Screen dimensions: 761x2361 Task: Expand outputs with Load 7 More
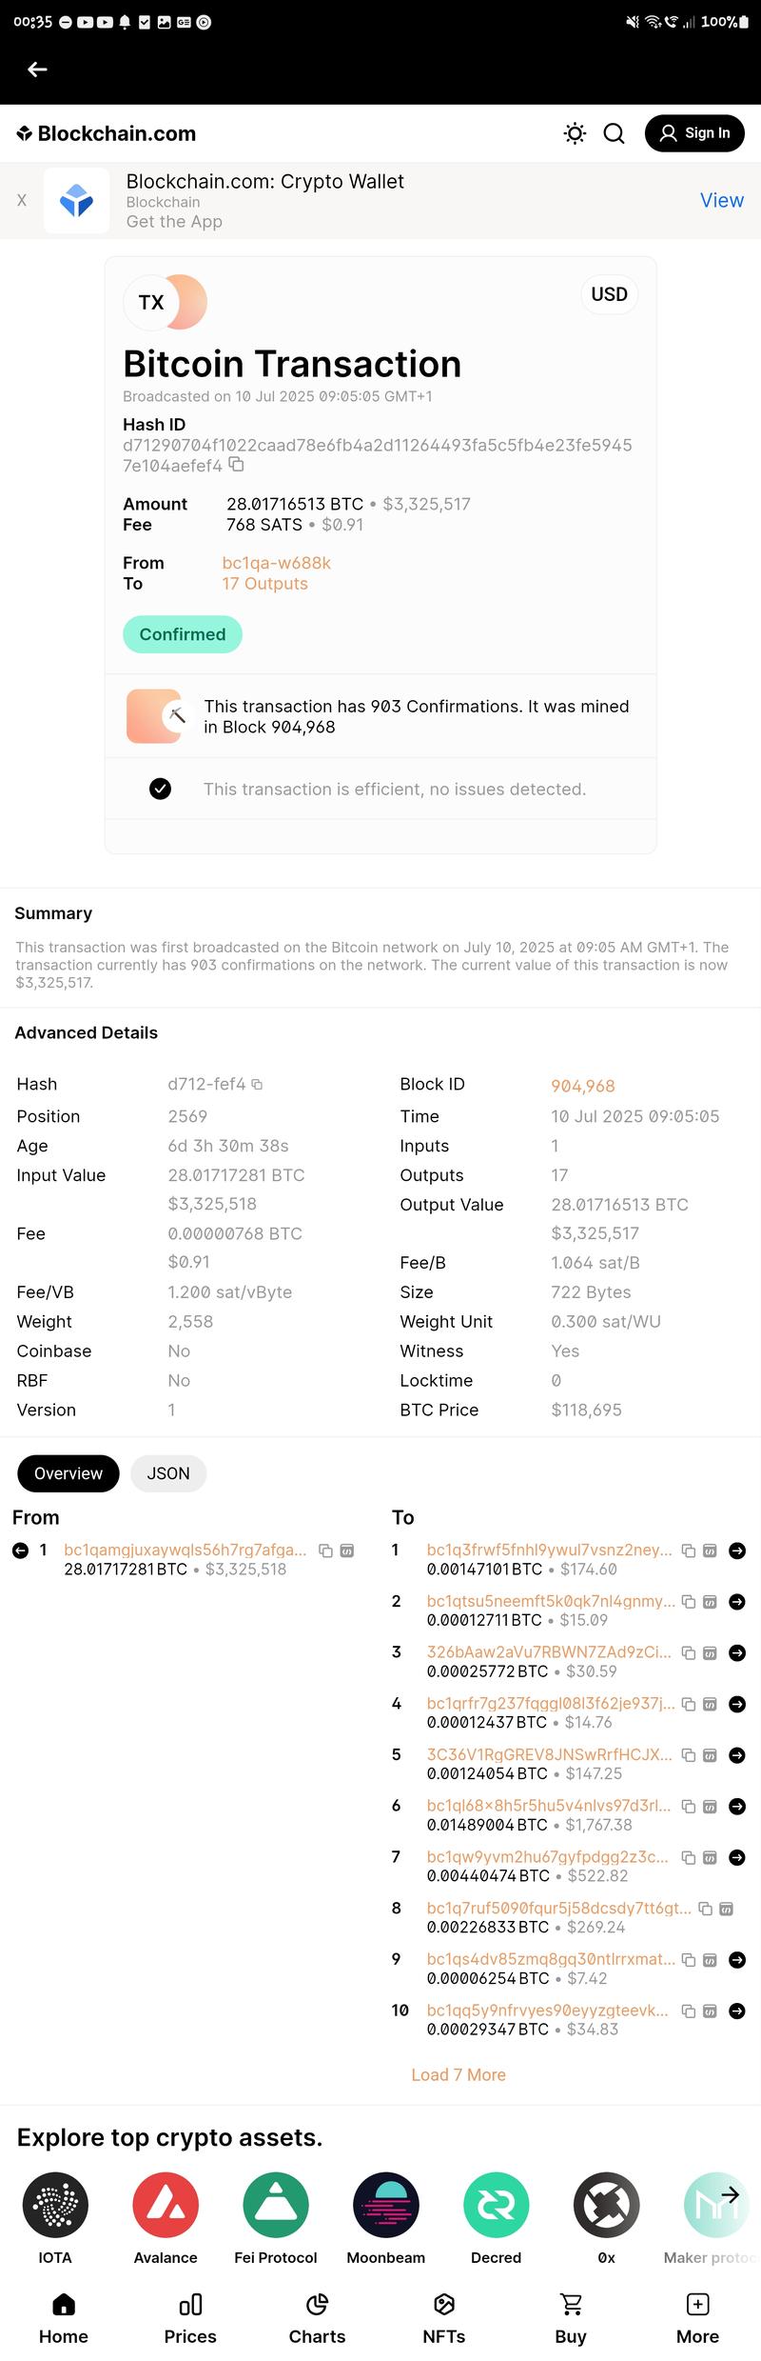click(459, 2074)
